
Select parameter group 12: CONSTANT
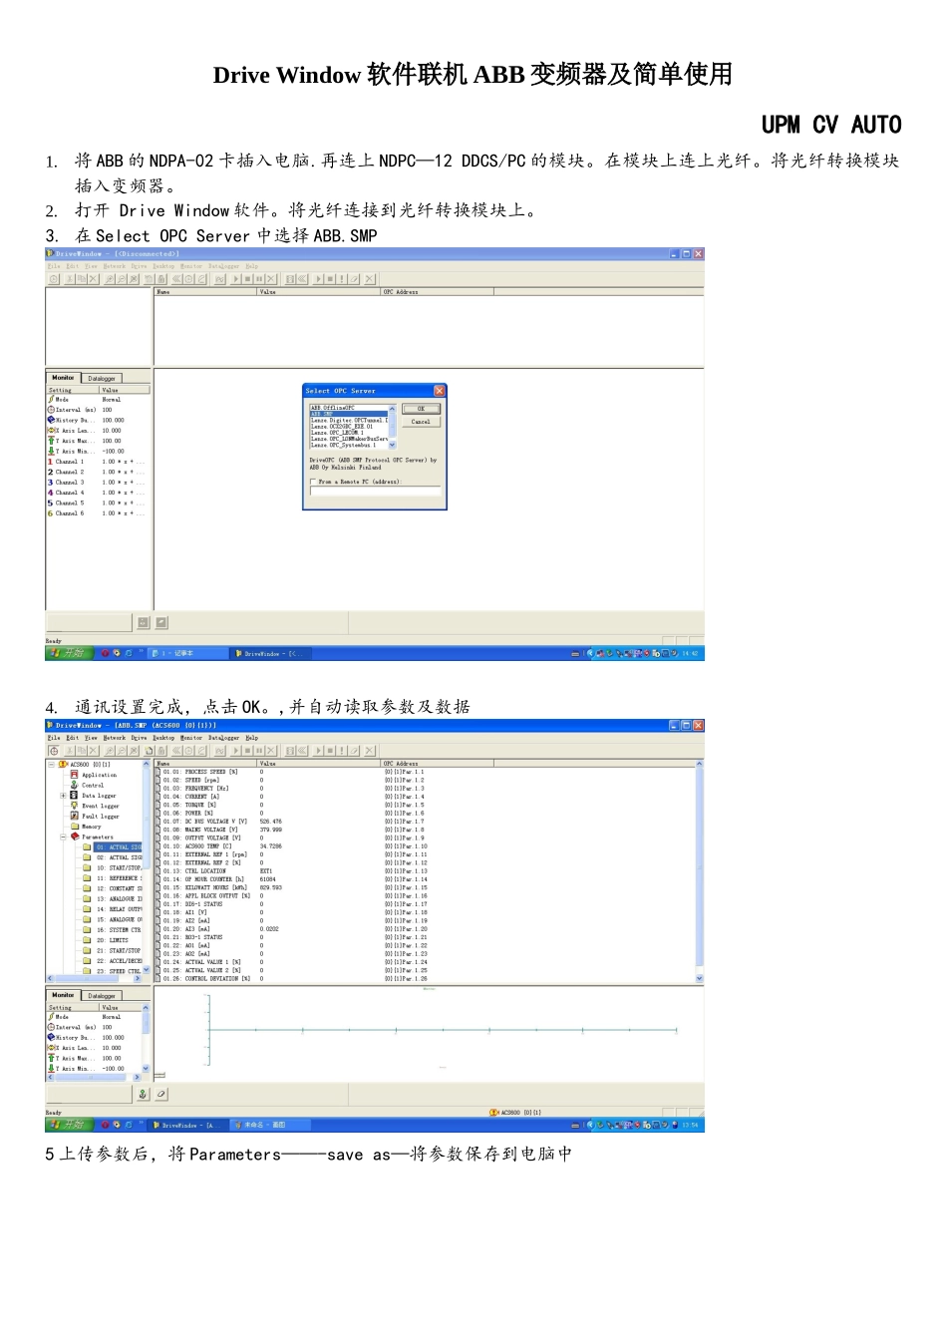(x=119, y=889)
